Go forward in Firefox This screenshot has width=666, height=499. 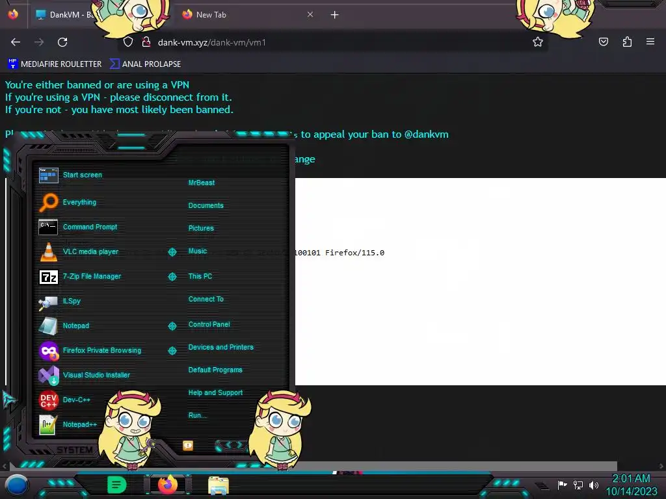(x=39, y=42)
